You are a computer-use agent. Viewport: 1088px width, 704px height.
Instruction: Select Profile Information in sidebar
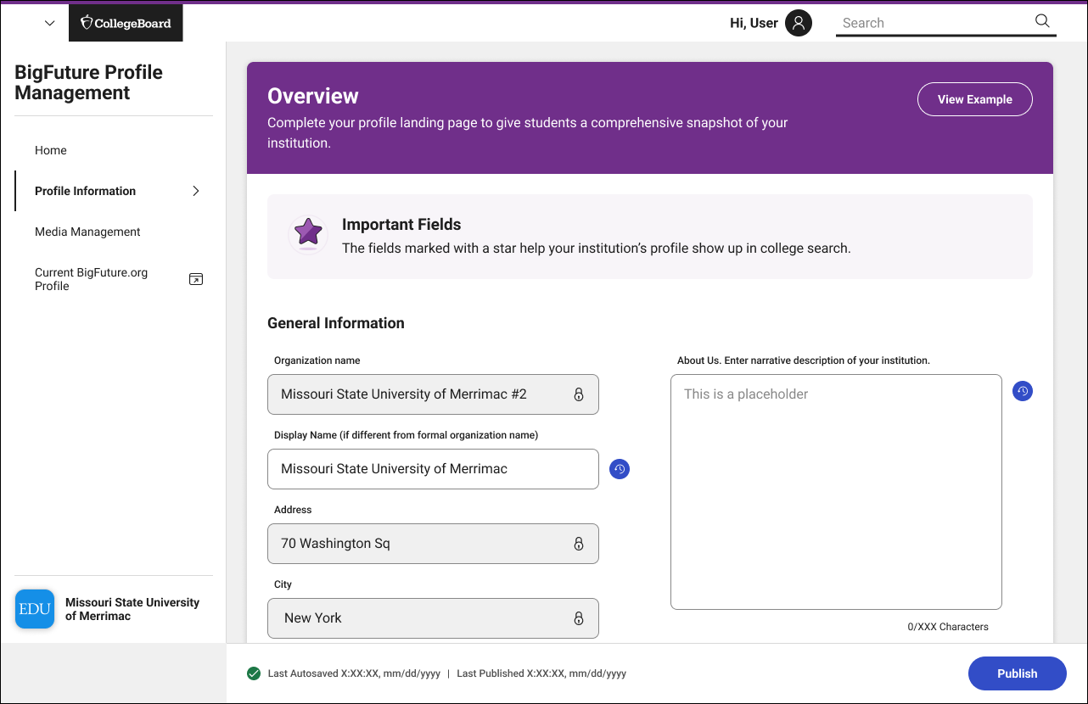[x=85, y=191]
